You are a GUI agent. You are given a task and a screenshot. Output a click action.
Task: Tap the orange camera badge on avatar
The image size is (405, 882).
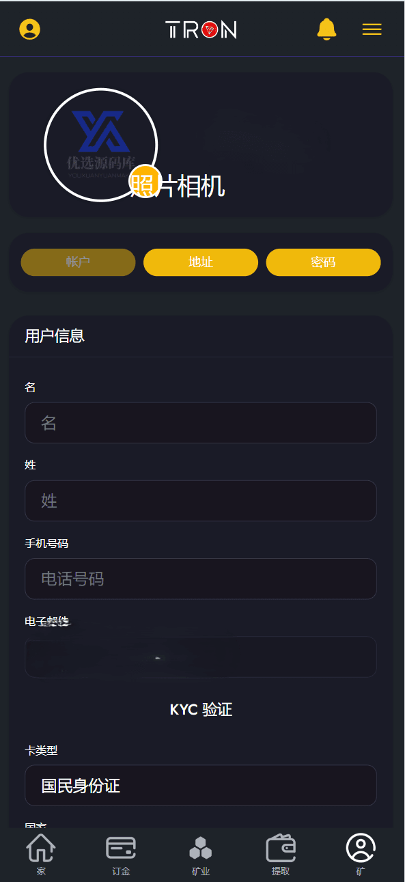[x=145, y=181]
